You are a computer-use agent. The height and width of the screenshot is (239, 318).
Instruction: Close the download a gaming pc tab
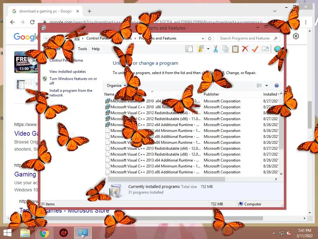pyautogui.click(x=77, y=11)
